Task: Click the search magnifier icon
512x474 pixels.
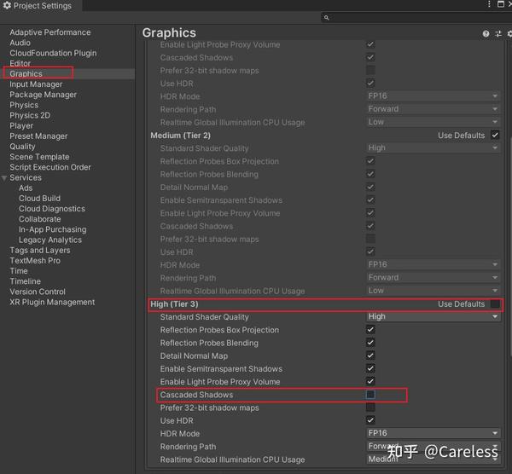Action: point(328,18)
